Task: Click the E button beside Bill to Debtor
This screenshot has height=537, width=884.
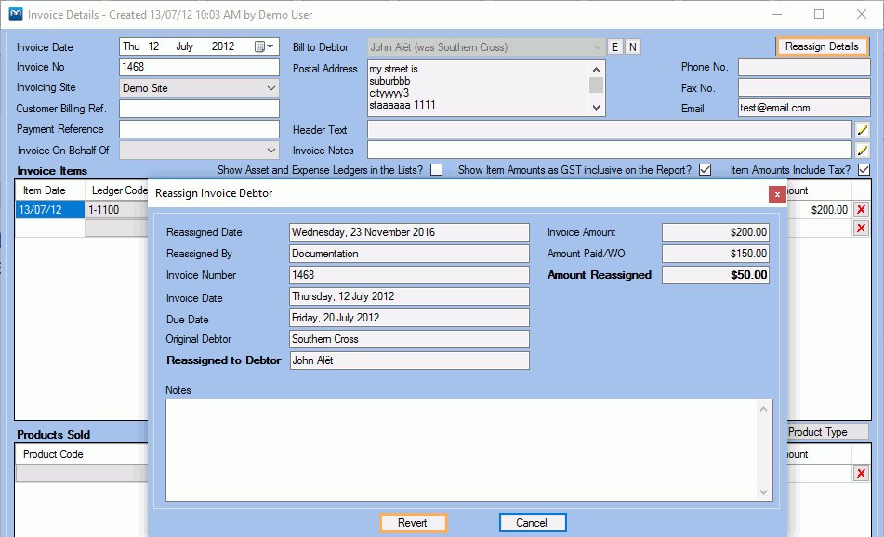Action: (x=614, y=46)
